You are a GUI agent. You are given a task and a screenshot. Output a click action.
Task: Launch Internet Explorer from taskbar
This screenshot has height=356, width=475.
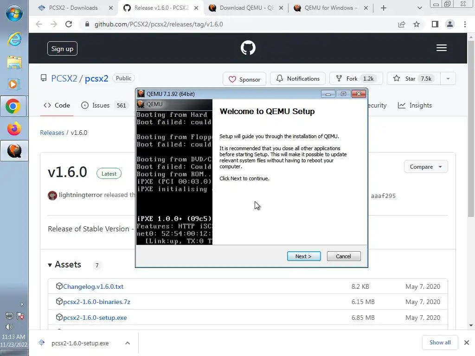point(14,39)
